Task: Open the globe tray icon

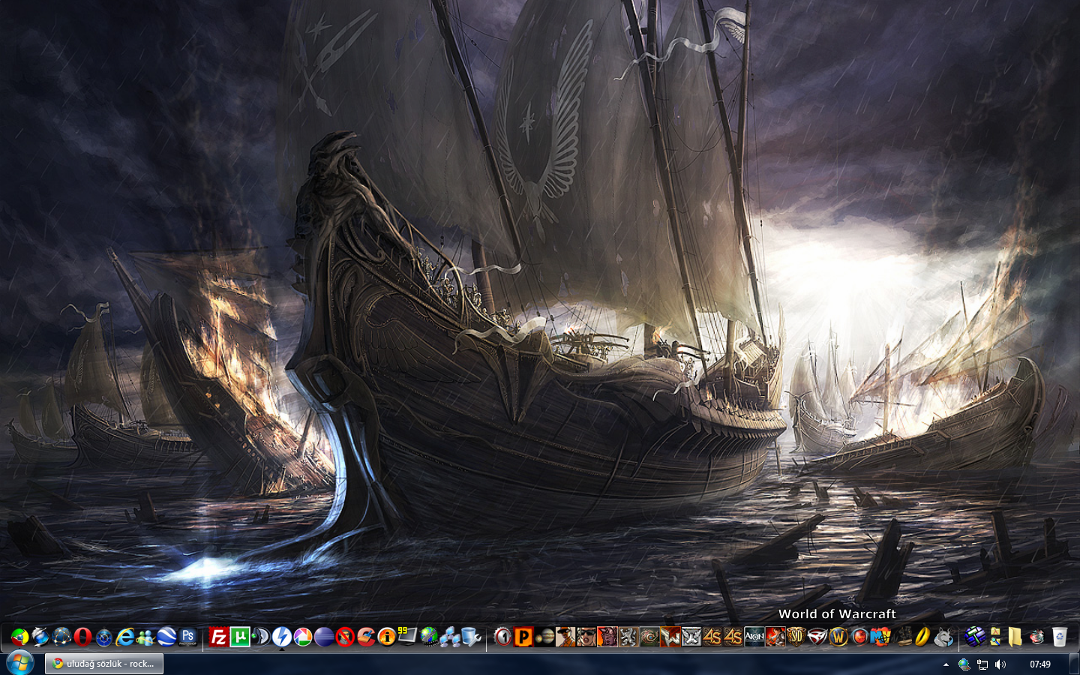Action: 964,664
